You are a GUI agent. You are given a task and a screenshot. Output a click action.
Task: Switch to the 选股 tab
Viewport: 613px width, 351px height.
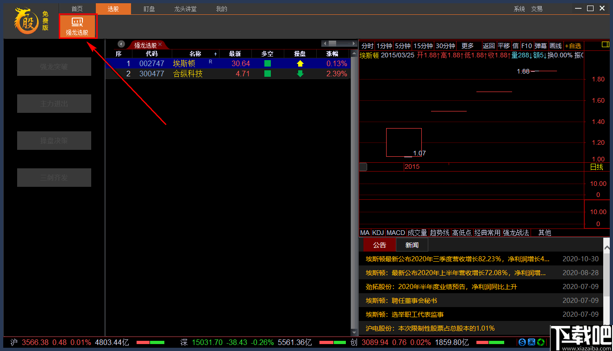pos(113,9)
